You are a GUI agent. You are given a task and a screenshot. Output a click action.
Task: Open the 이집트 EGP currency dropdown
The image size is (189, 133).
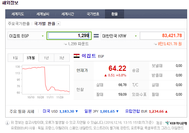coord(27,36)
